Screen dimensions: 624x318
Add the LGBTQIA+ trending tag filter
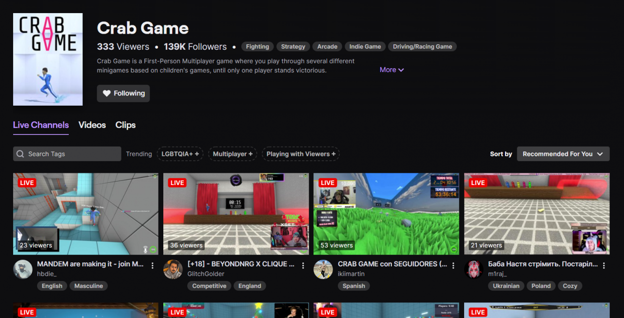[180, 154]
